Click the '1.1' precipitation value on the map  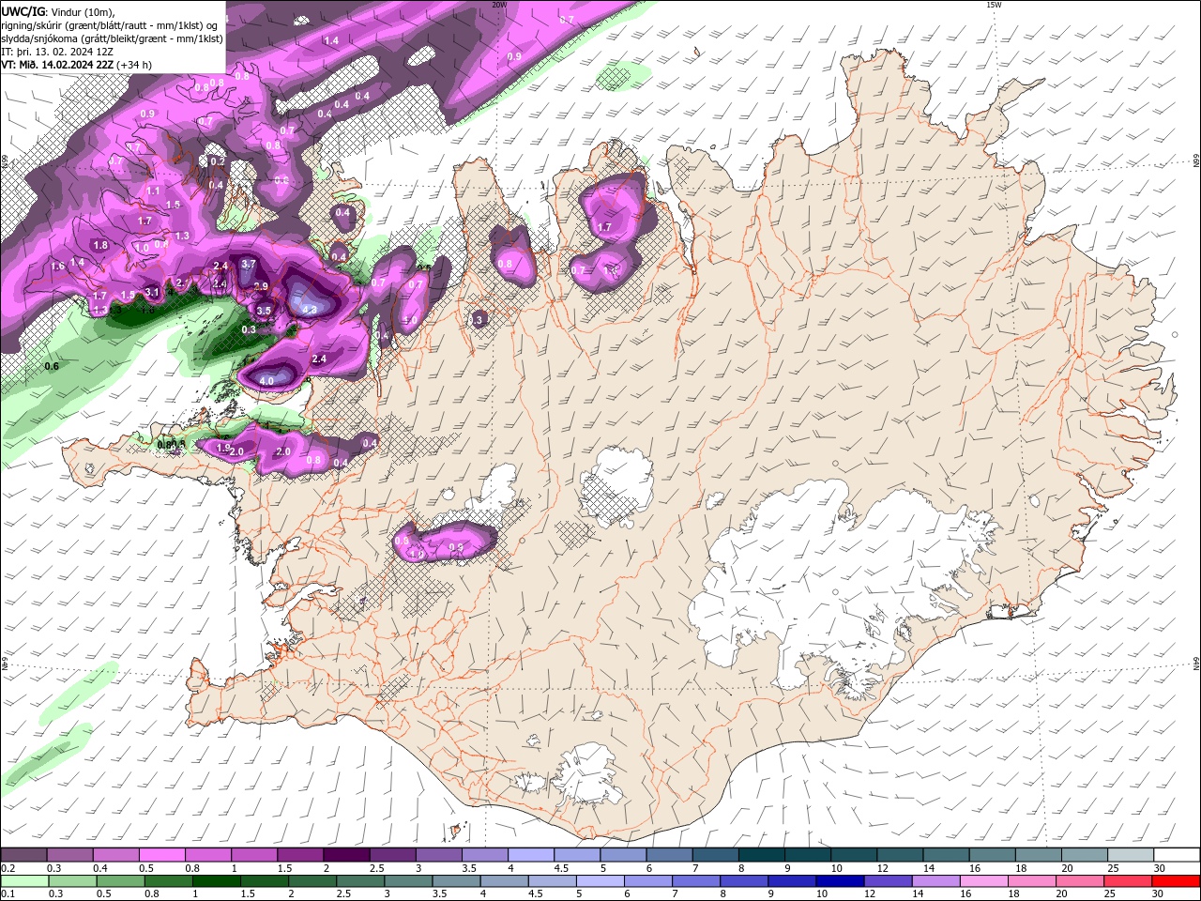pos(153,191)
